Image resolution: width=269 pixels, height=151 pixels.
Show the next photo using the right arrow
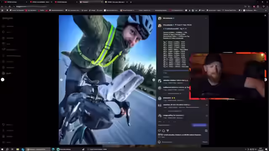(154, 80)
